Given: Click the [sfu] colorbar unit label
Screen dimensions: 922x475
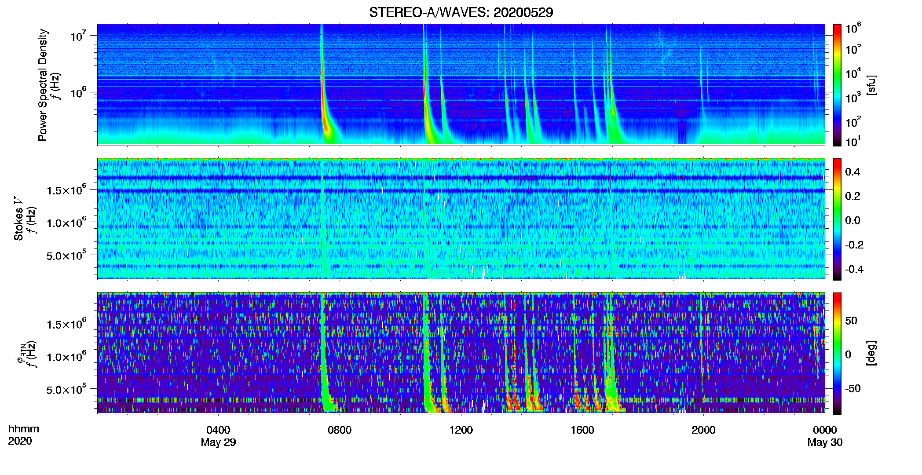Looking at the screenshot, I should 871,85.
